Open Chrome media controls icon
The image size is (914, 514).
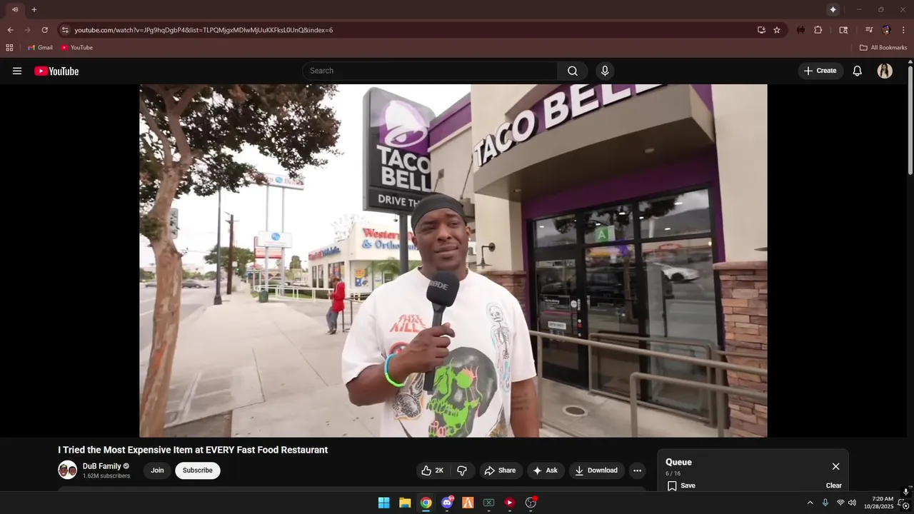click(869, 30)
